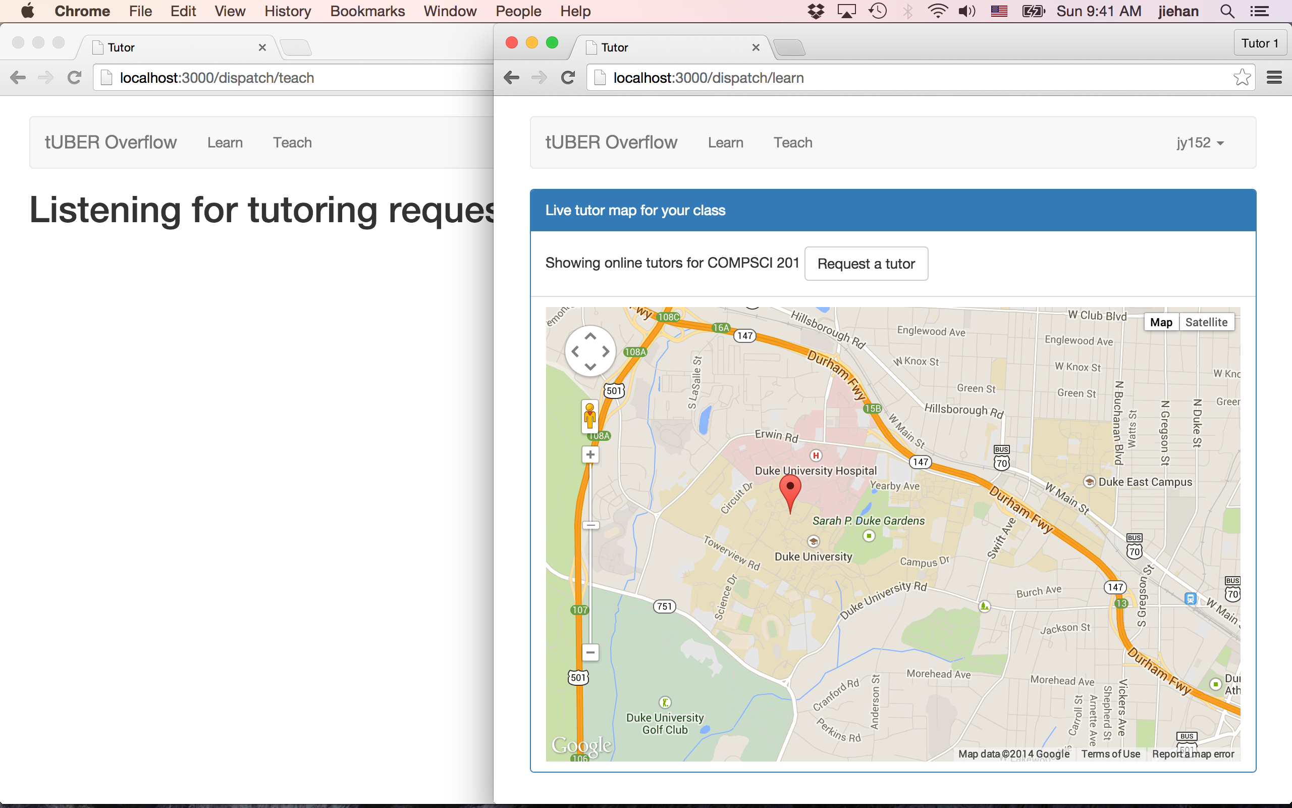The height and width of the screenshot is (808, 1292).
Task: Open Chrome hamburger menu in learn window
Action: pyautogui.click(x=1274, y=78)
